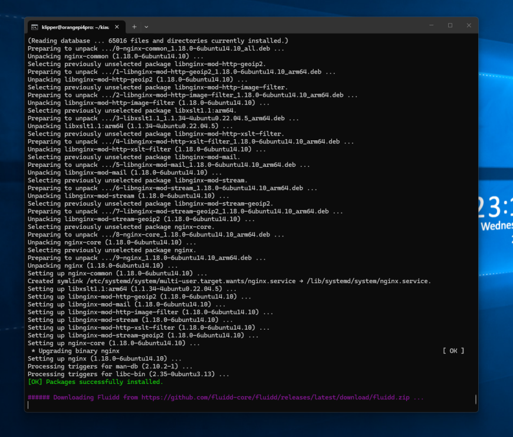The width and height of the screenshot is (513, 437).
Task: Click 'Processing triggers for libc-bin' line
Action: click(x=129, y=374)
